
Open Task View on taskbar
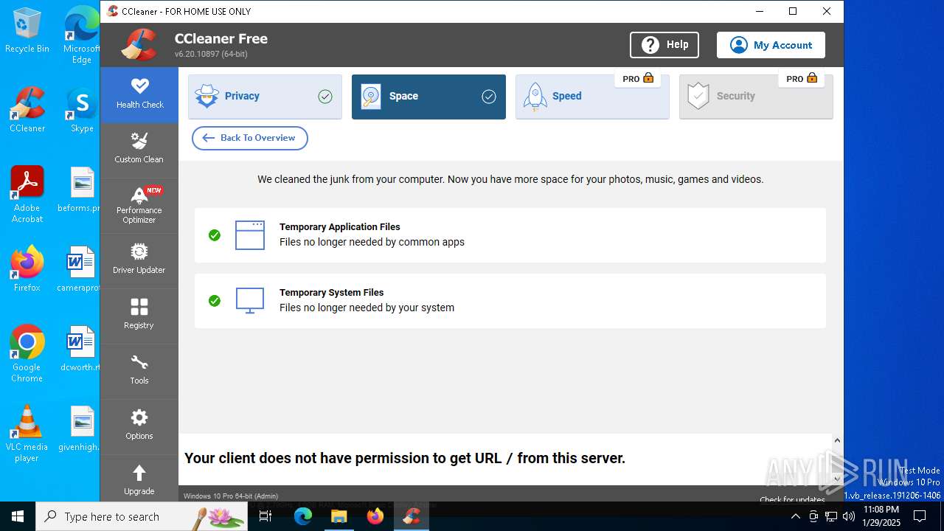(x=266, y=516)
